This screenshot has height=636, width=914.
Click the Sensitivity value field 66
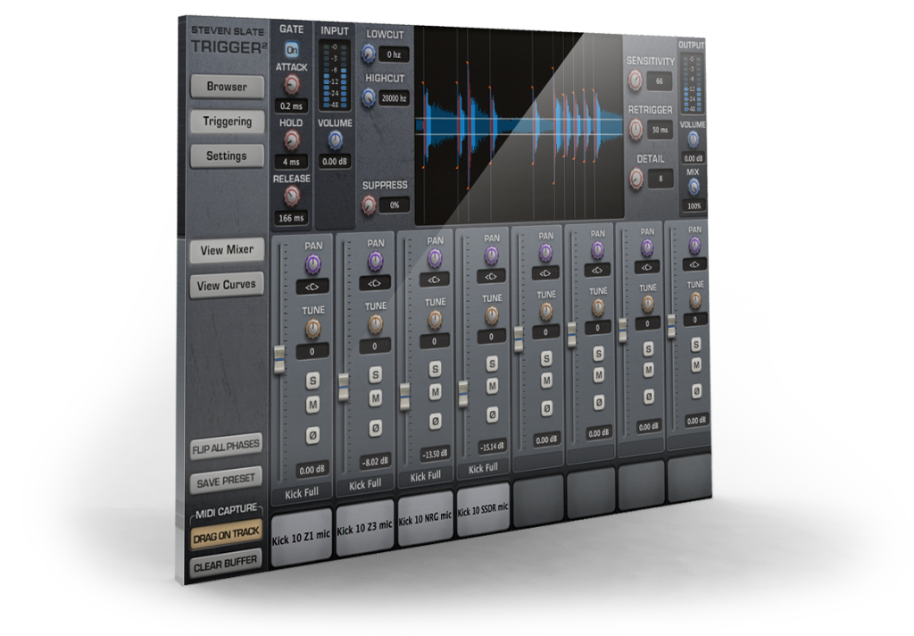pos(660,81)
